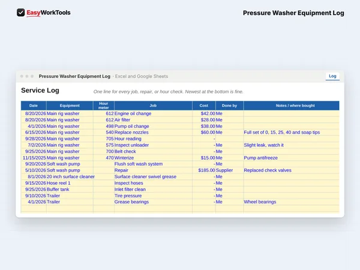Select the Air filter job cell
Screen dimensions: 360x270
153,120
